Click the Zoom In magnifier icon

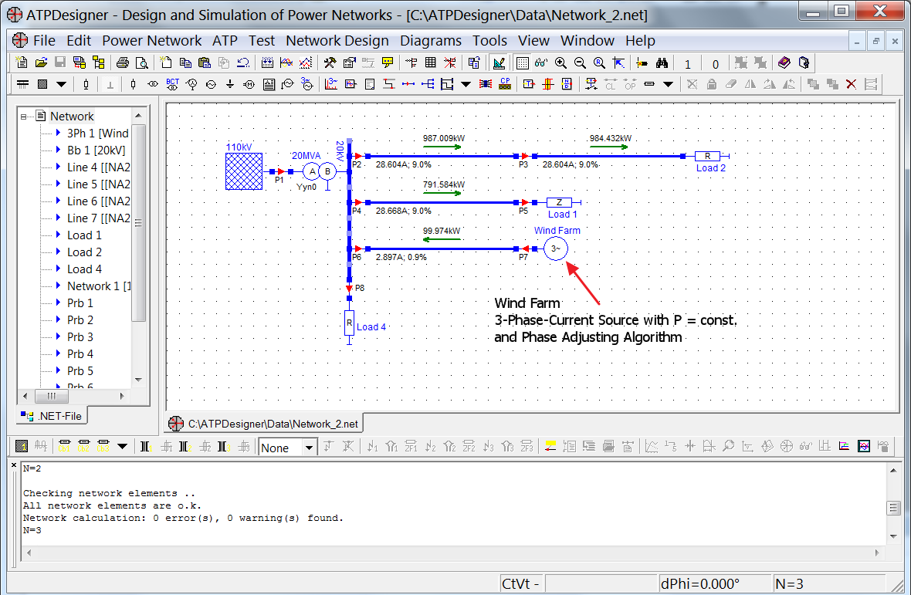(x=560, y=63)
